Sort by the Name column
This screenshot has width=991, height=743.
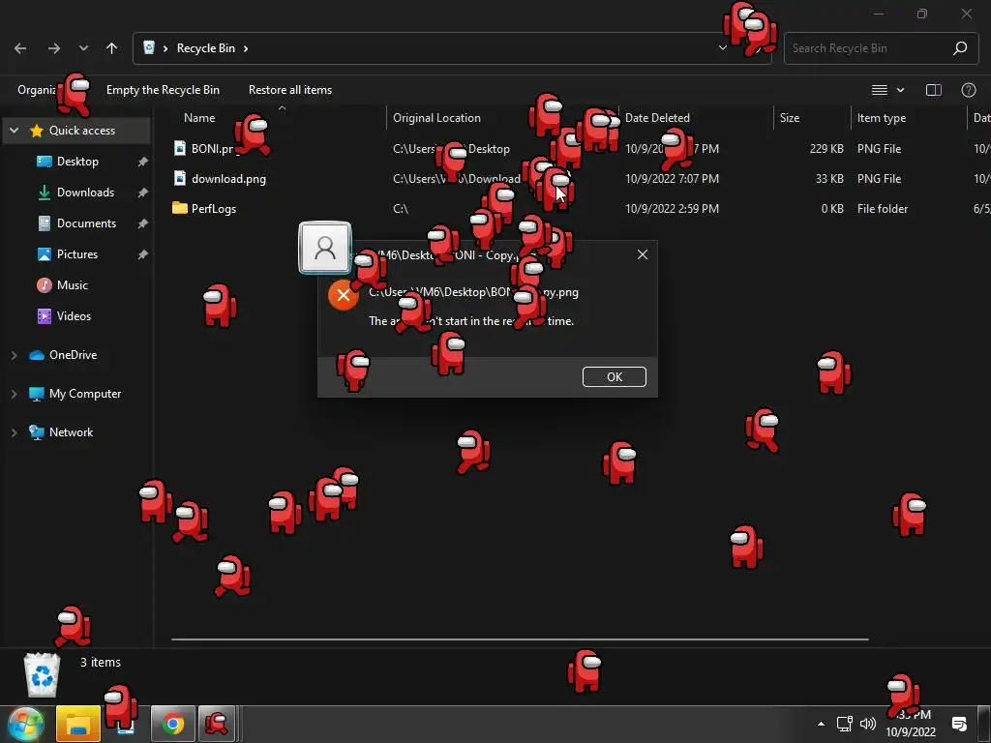(199, 117)
